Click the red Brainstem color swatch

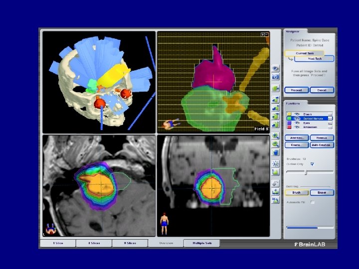(289, 127)
